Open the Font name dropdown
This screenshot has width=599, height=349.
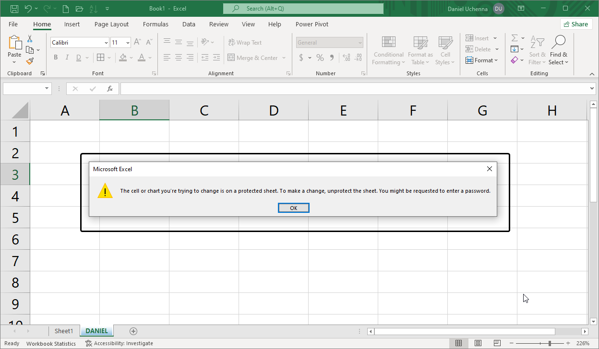107,42
